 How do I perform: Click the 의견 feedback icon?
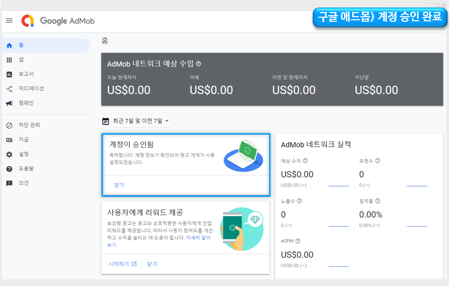click(x=9, y=183)
